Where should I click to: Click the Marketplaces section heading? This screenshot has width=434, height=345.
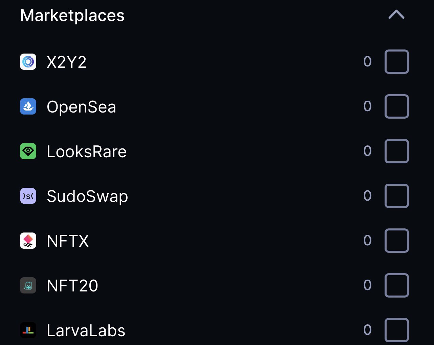72,15
